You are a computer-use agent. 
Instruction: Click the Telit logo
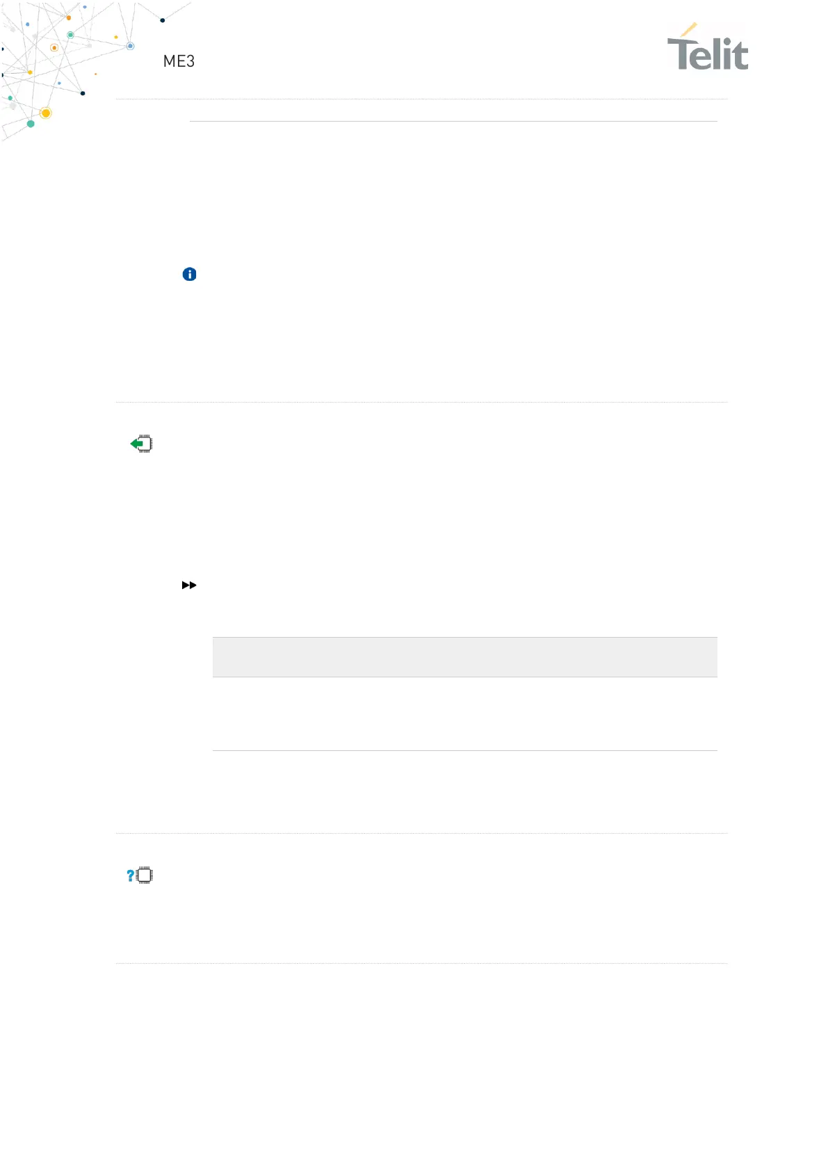708,52
